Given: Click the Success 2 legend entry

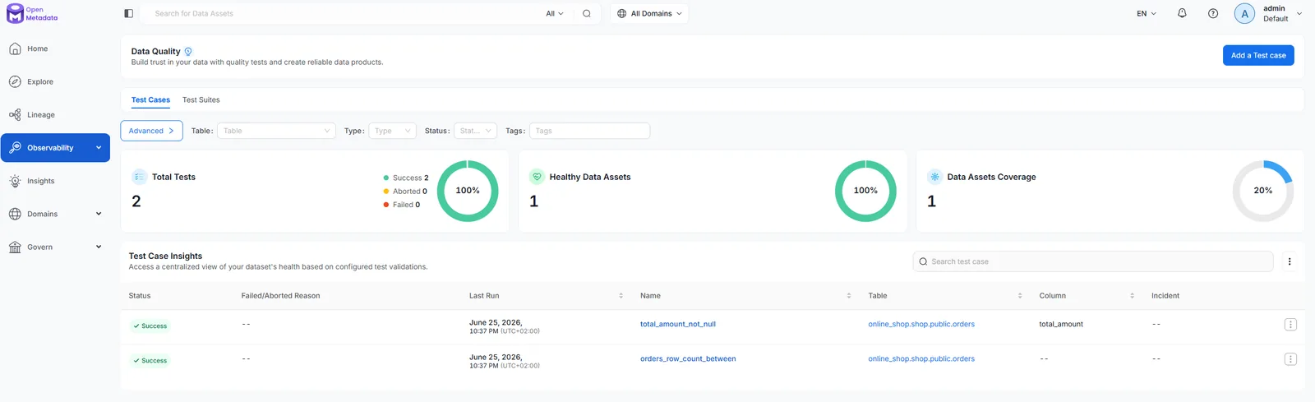Looking at the screenshot, I should (x=406, y=178).
